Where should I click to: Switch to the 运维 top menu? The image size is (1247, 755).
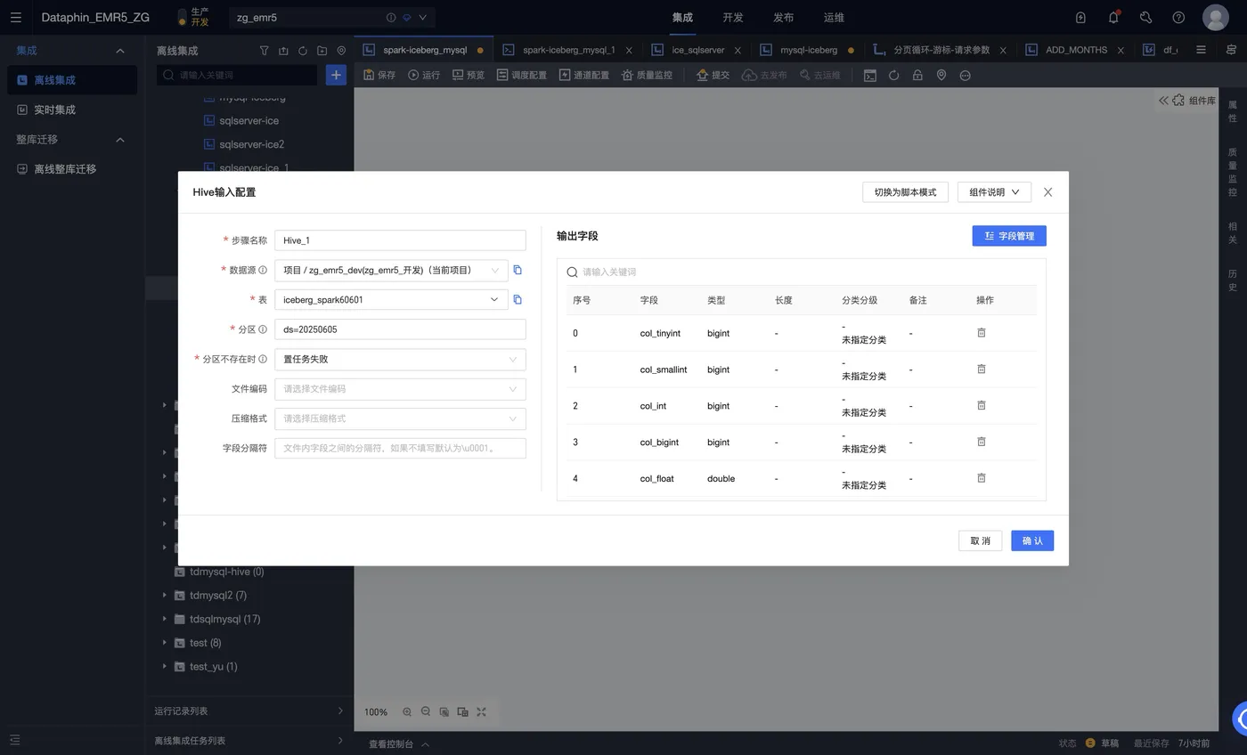coord(834,17)
